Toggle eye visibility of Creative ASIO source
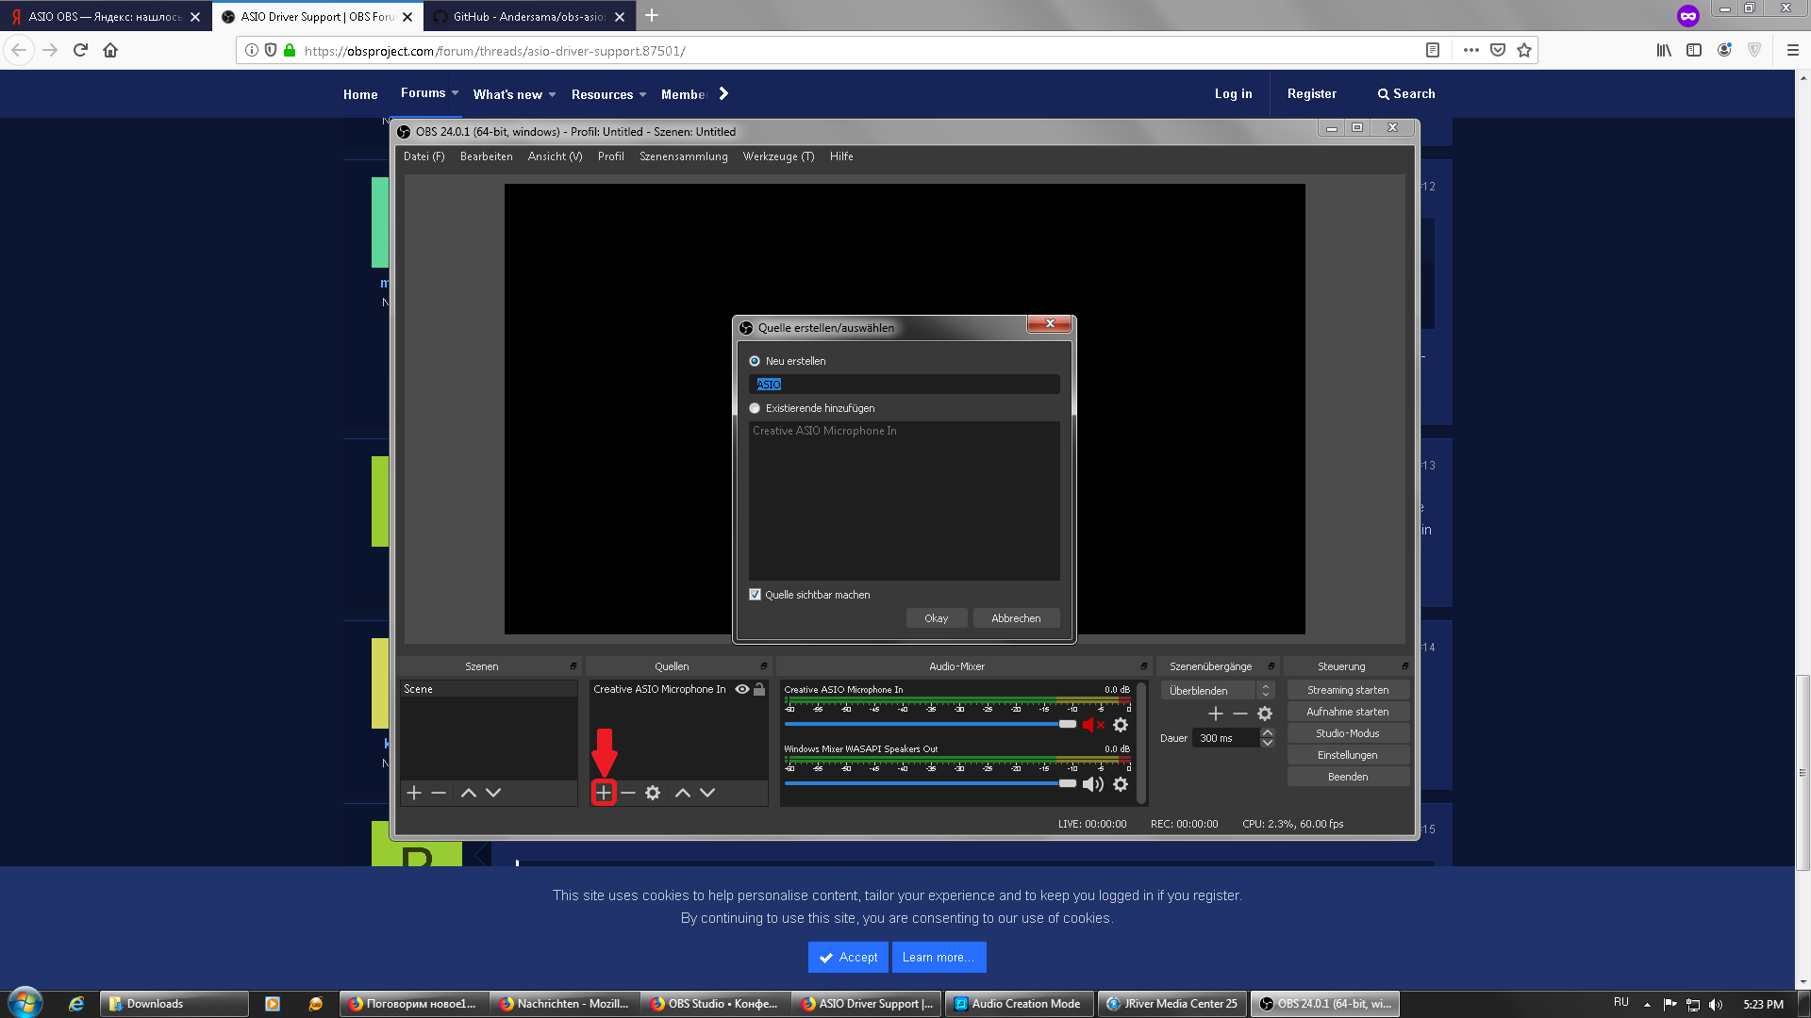The image size is (1811, 1018). [742, 689]
